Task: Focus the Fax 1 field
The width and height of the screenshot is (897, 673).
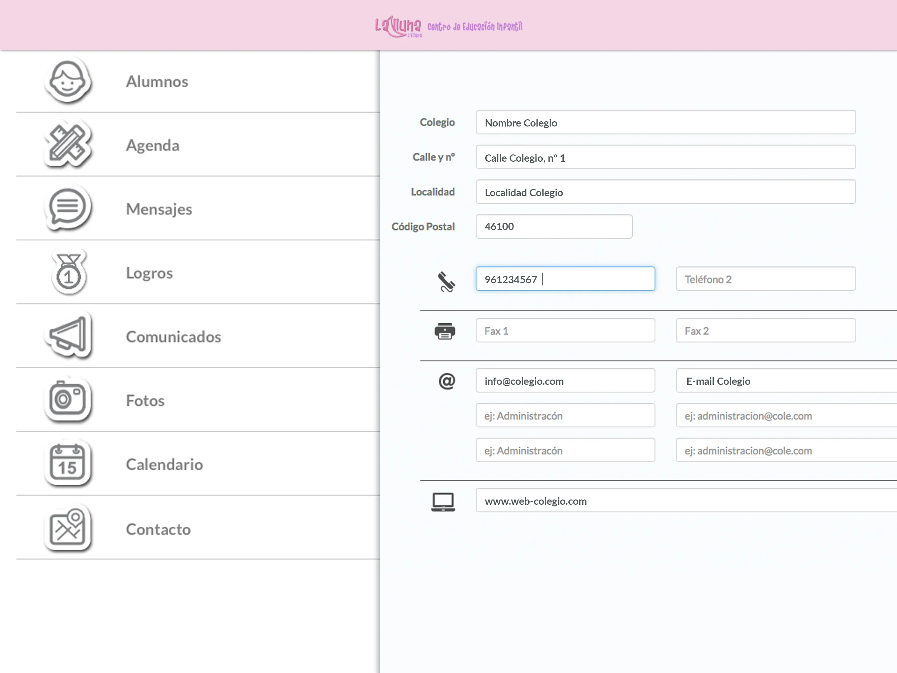Action: tap(565, 330)
